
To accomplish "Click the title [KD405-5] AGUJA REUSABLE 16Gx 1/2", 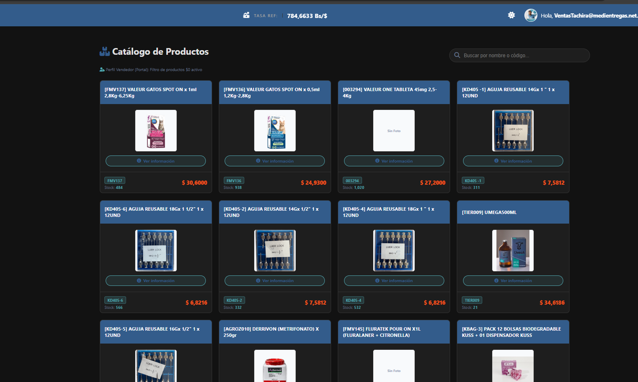I will click(152, 332).
